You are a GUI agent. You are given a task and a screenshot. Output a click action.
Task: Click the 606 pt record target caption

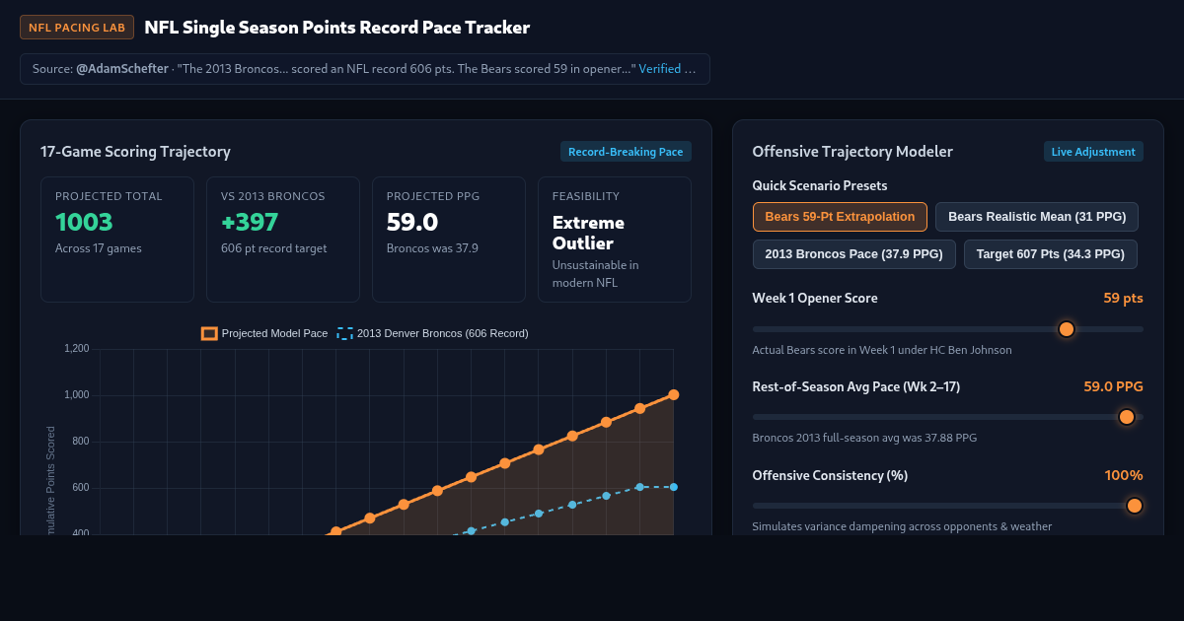[x=273, y=248]
